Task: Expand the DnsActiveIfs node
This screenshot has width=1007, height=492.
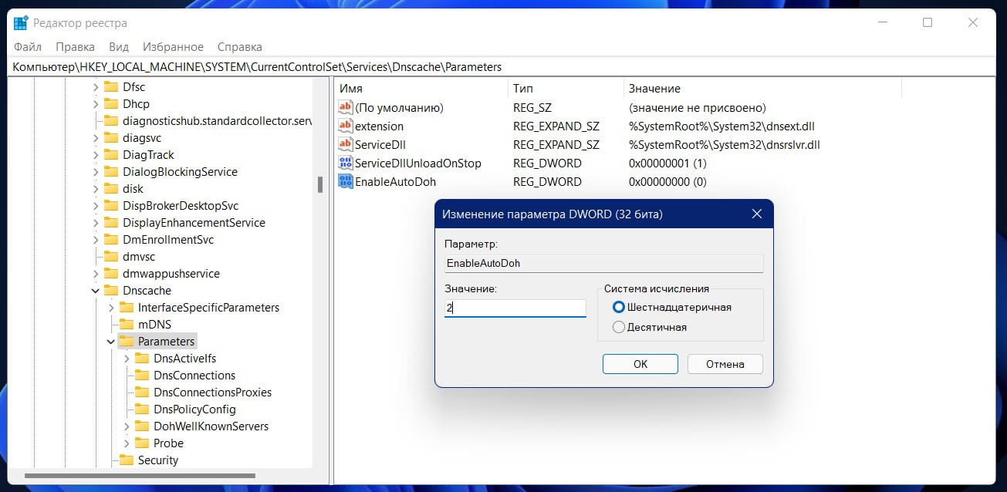Action: point(127,358)
